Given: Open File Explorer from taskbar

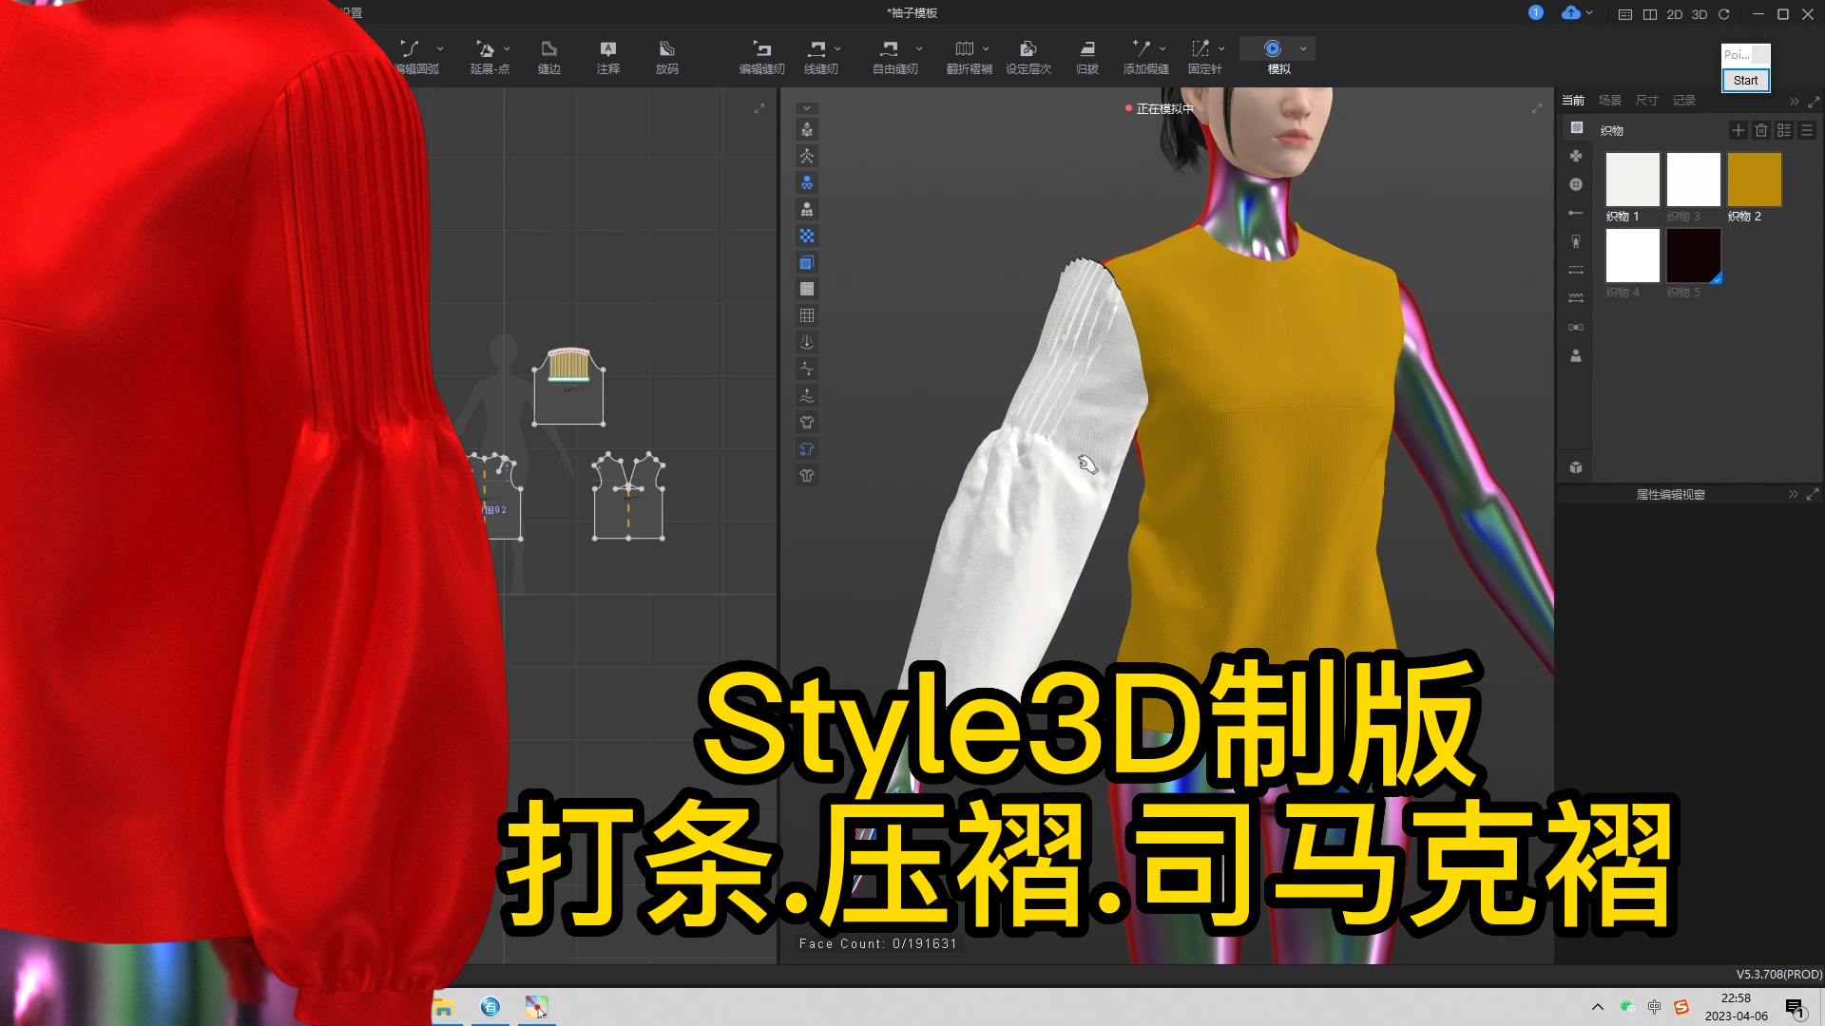Looking at the screenshot, I should 444,1007.
